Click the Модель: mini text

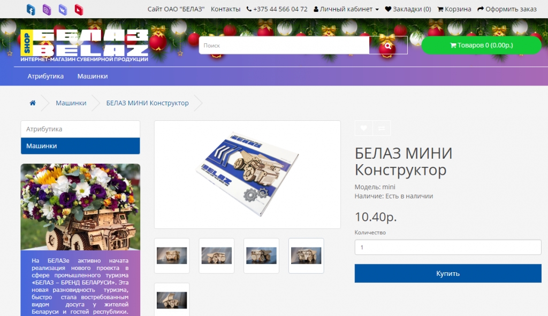click(375, 187)
